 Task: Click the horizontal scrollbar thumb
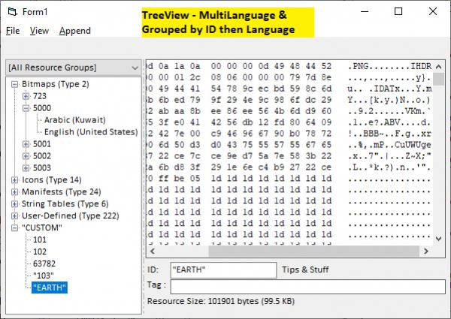(313, 251)
